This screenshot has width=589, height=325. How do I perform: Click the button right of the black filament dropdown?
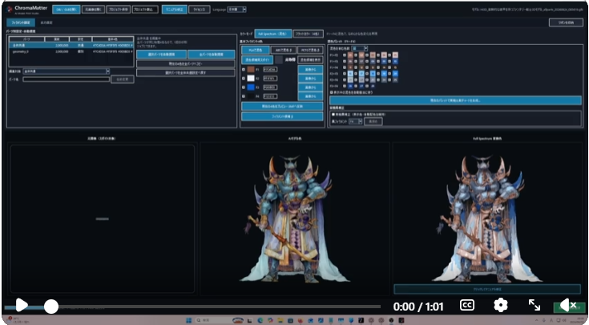(x=373, y=121)
